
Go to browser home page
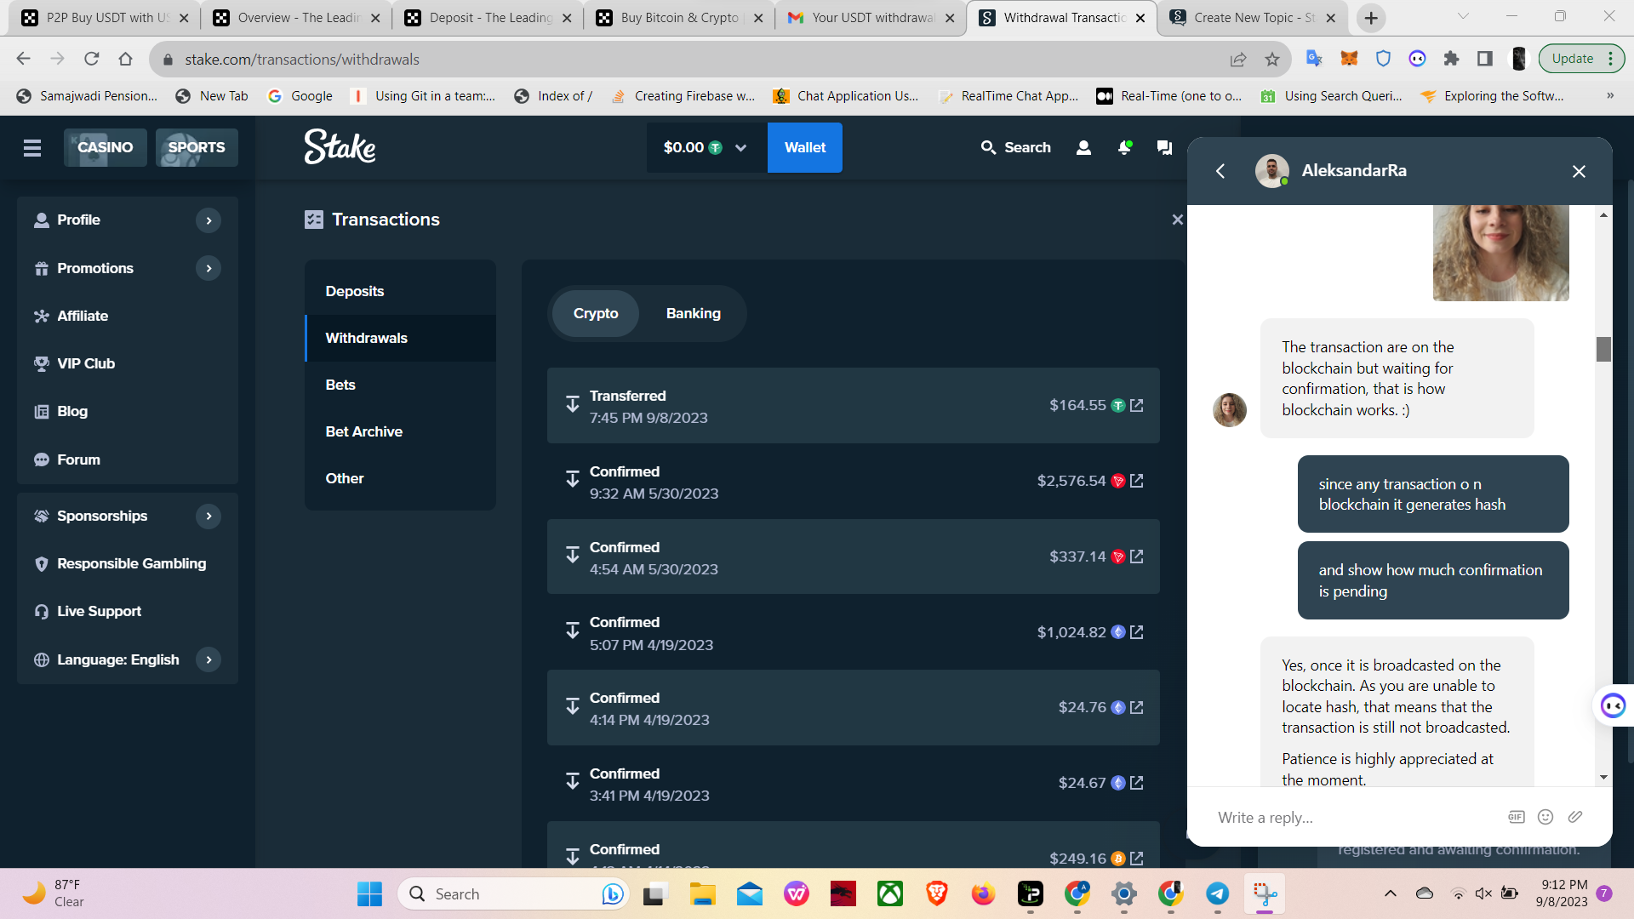[x=126, y=59]
